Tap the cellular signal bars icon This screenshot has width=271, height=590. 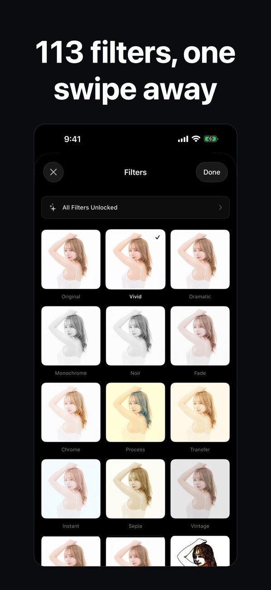[183, 139]
